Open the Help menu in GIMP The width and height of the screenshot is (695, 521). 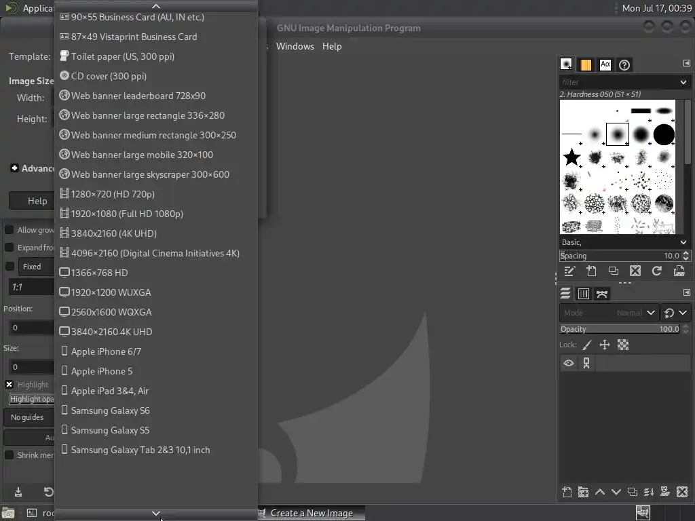point(331,46)
